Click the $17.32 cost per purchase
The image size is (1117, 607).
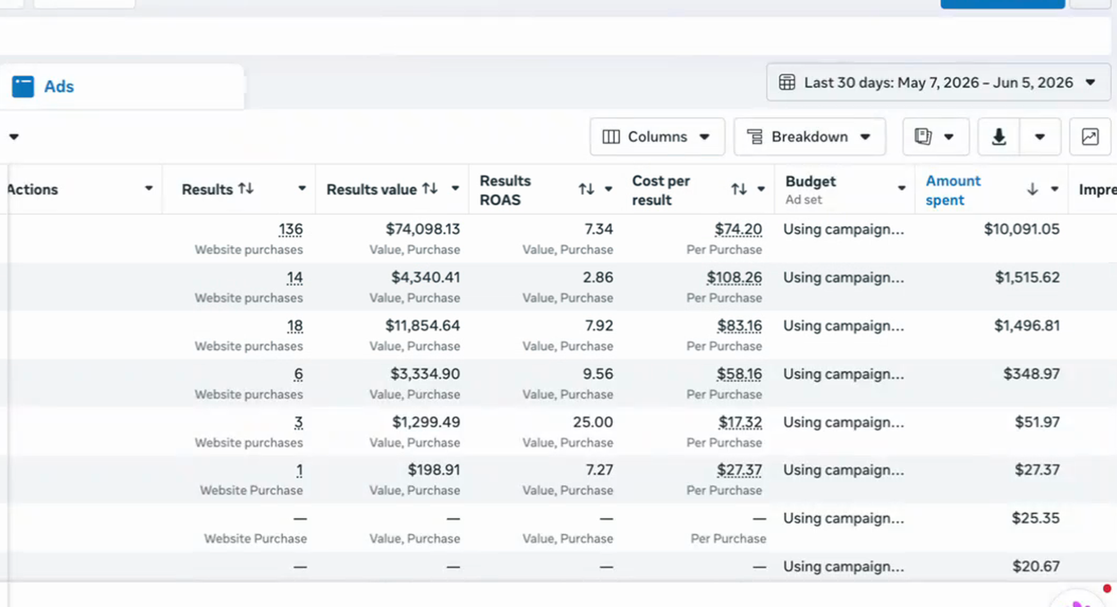point(740,422)
